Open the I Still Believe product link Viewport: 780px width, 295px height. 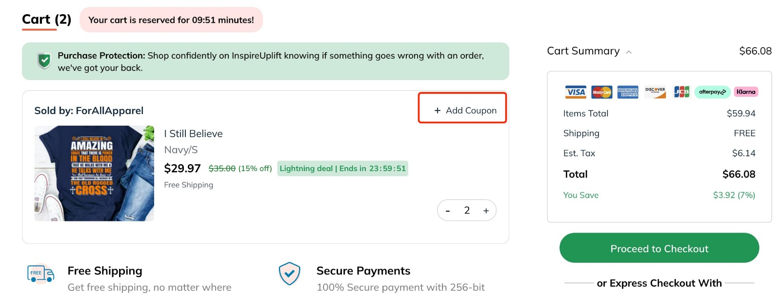pos(193,133)
